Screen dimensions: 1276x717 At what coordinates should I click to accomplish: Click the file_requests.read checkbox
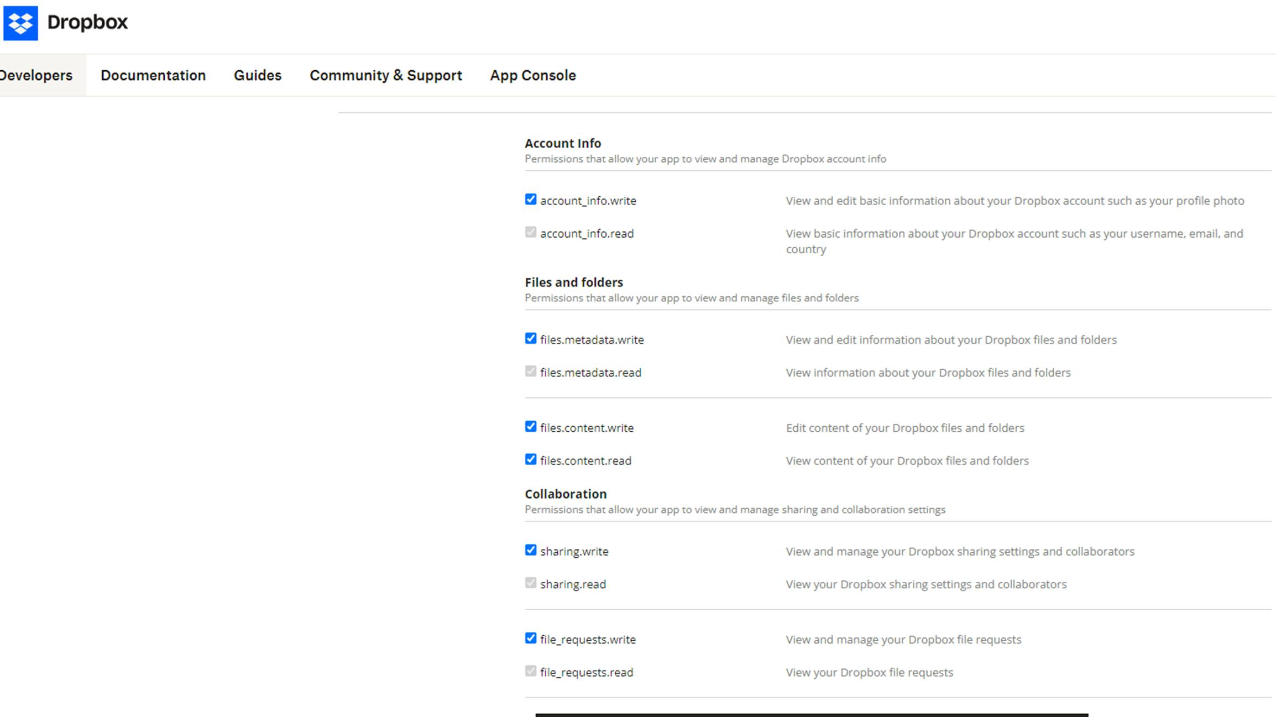point(531,671)
